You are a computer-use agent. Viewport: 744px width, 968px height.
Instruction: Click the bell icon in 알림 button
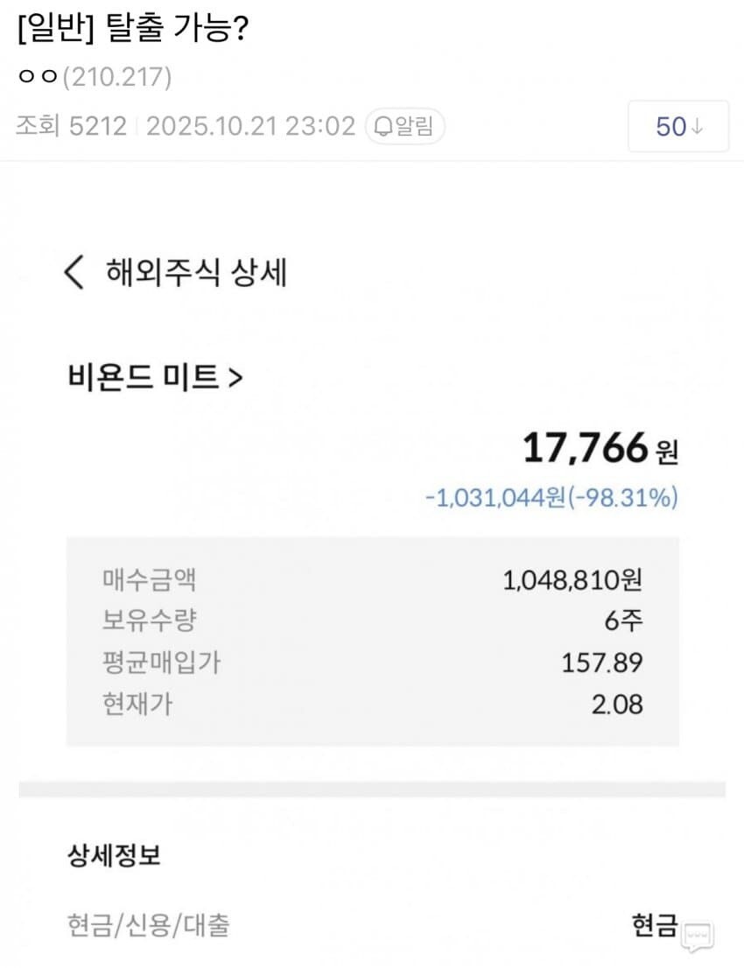383,127
